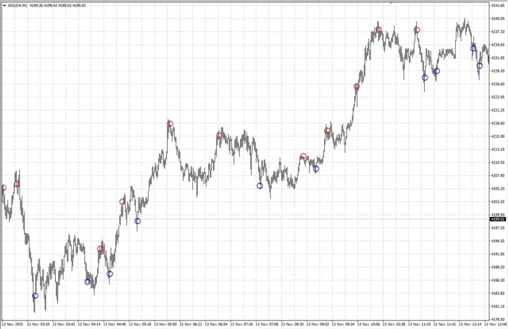
Task: Select the 4207.90 price level label
Action: coord(498,175)
